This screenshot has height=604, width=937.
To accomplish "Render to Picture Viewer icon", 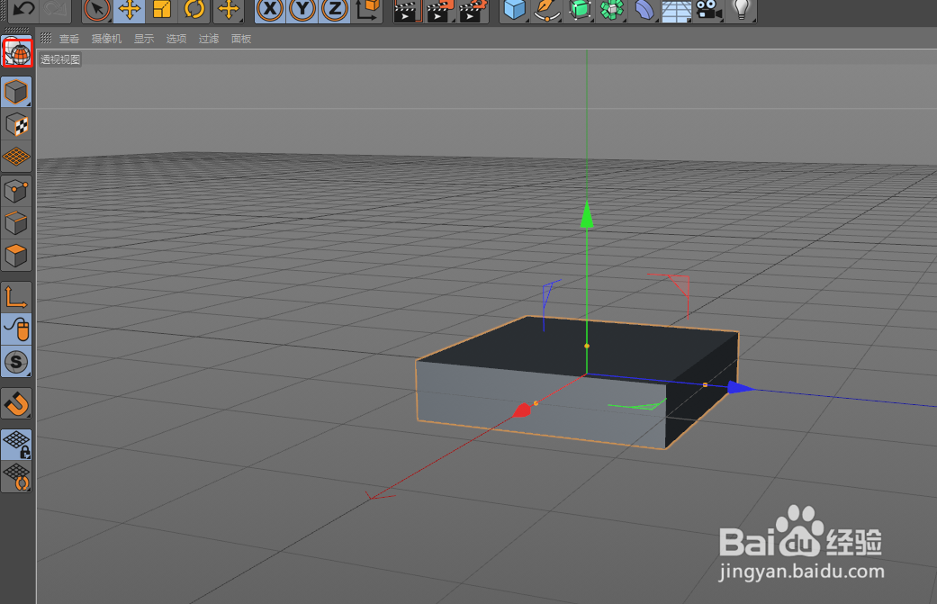I will (440, 10).
